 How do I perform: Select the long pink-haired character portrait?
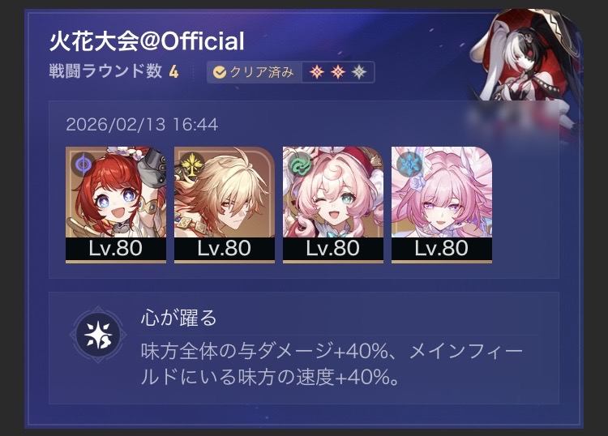[442, 204]
